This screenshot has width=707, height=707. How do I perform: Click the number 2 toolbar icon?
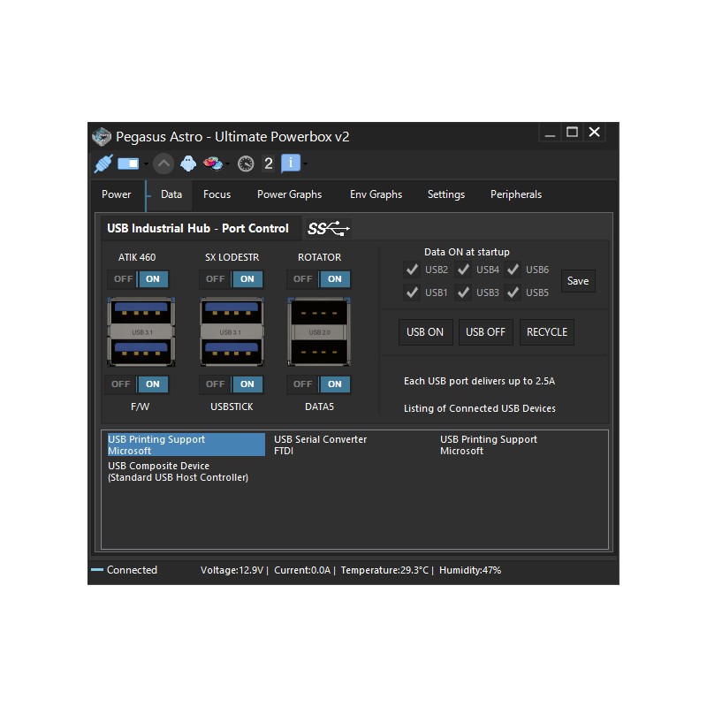point(269,163)
